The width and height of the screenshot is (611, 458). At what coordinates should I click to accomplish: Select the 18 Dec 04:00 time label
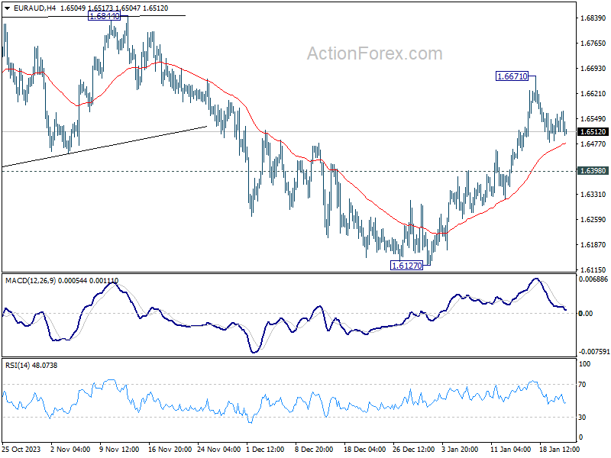tap(365, 449)
